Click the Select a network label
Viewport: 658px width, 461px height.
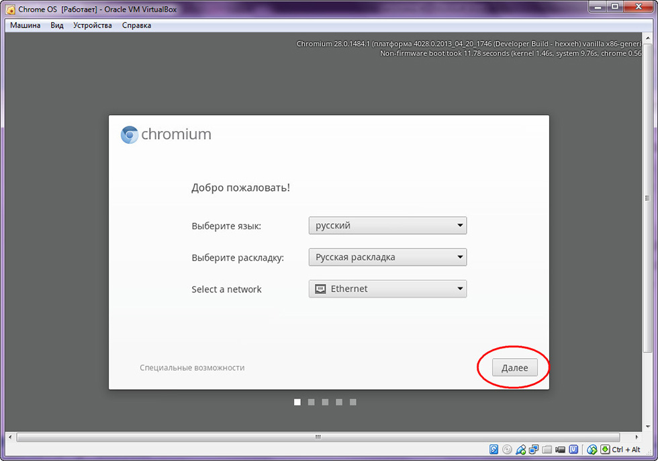pos(226,289)
